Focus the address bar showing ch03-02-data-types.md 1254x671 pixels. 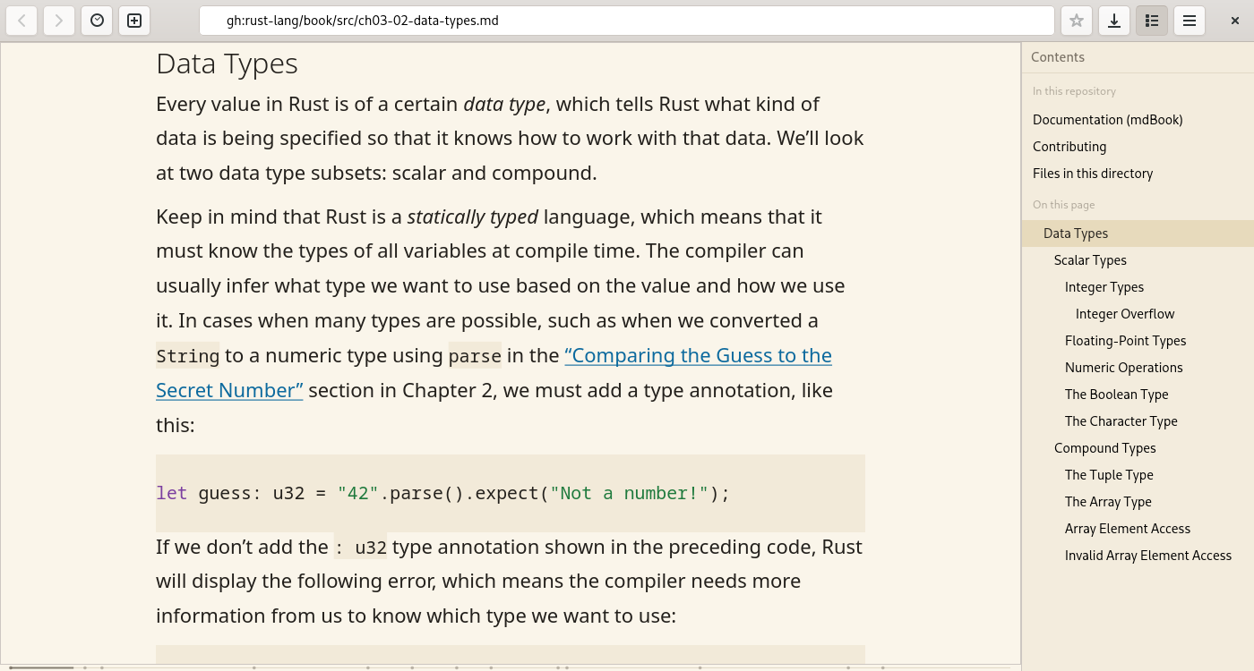tap(627, 21)
